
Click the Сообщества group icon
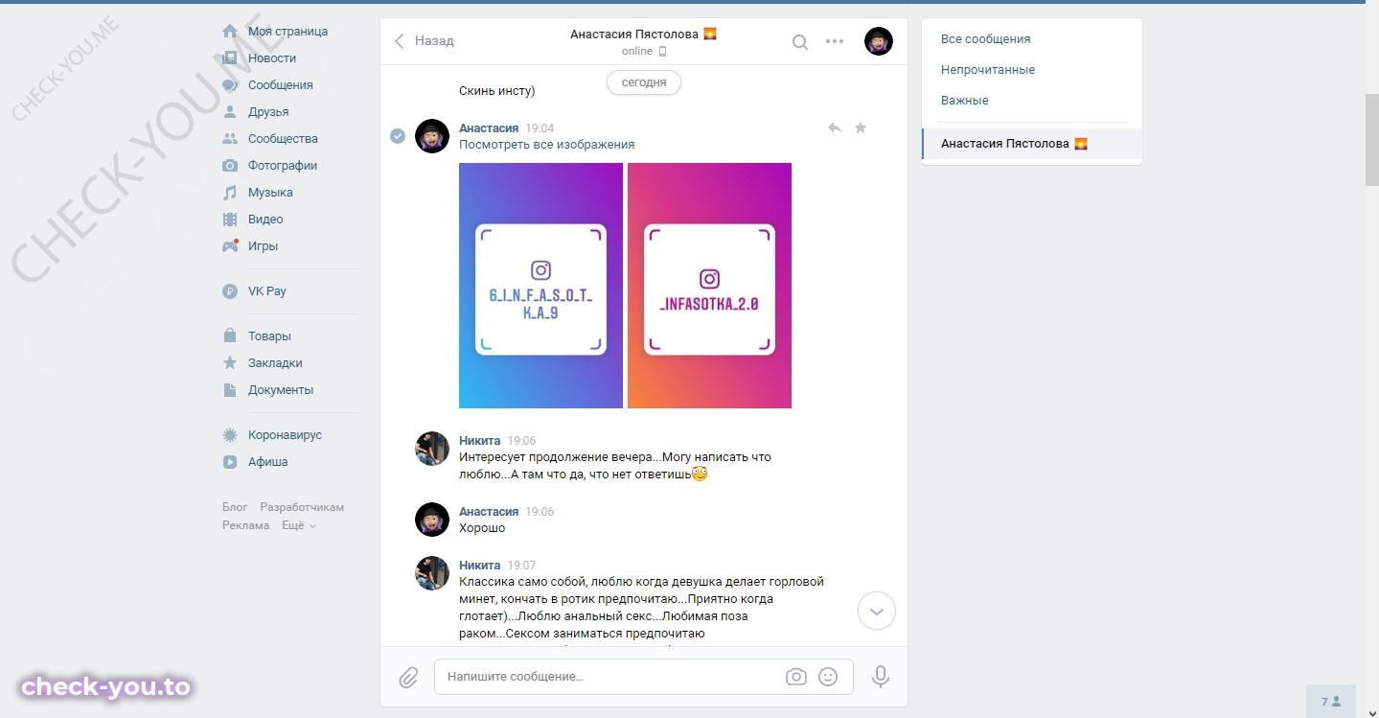(x=230, y=139)
